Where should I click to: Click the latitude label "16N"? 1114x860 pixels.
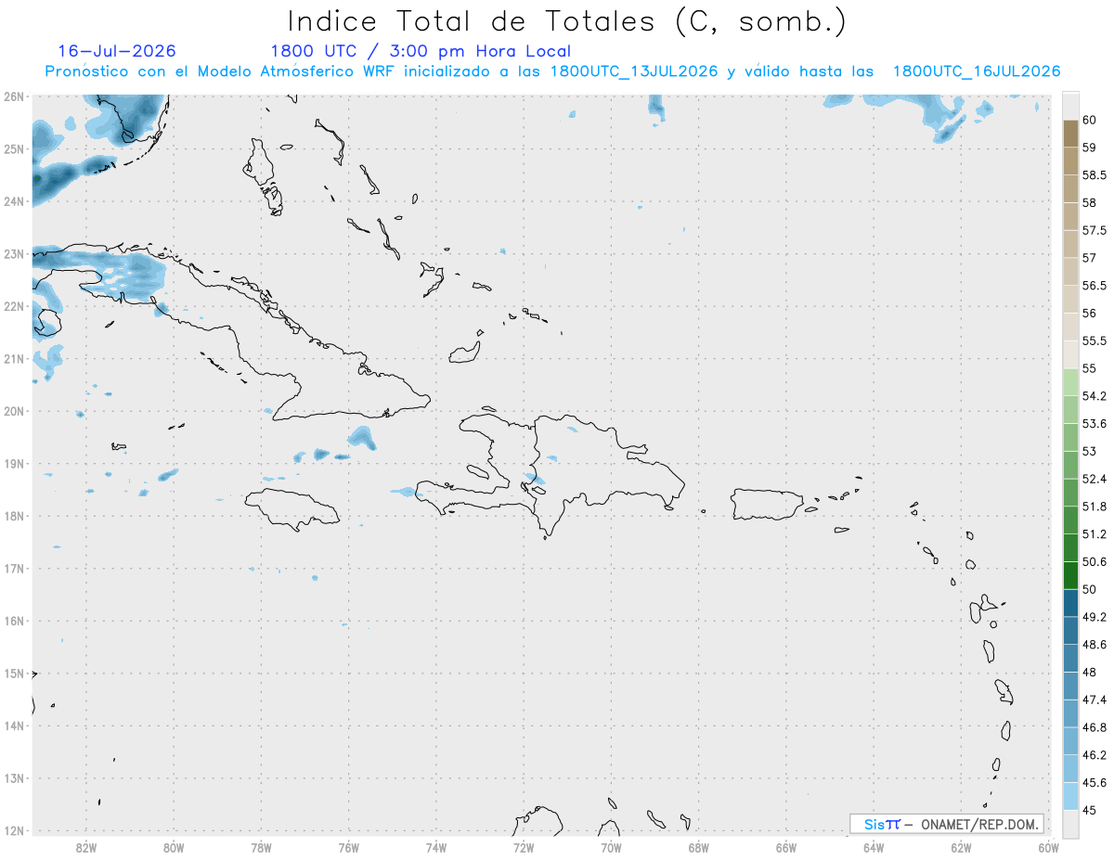pos(14,621)
